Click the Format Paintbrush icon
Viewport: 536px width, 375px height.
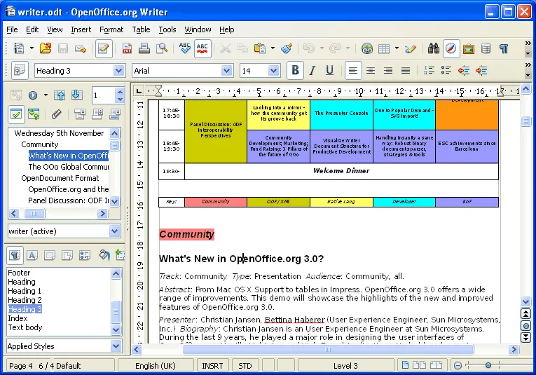tap(286, 48)
